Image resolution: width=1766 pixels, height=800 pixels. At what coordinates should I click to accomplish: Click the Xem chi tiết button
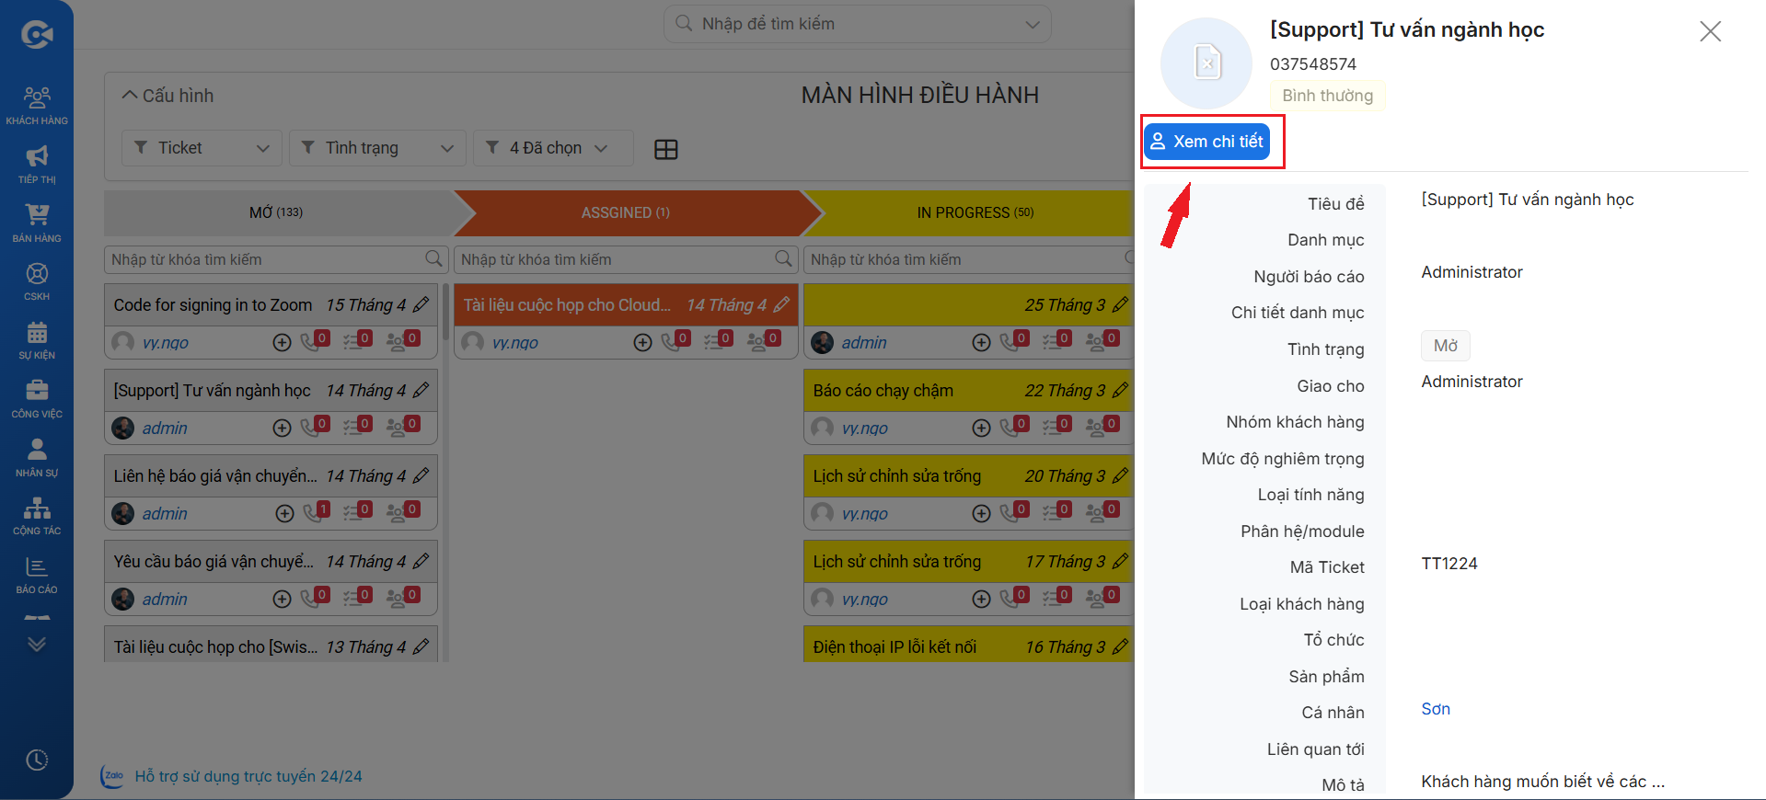(1207, 142)
